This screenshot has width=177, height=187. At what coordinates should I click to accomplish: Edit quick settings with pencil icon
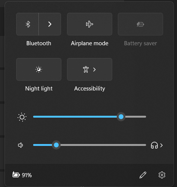pyautogui.click(x=143, y=175)
